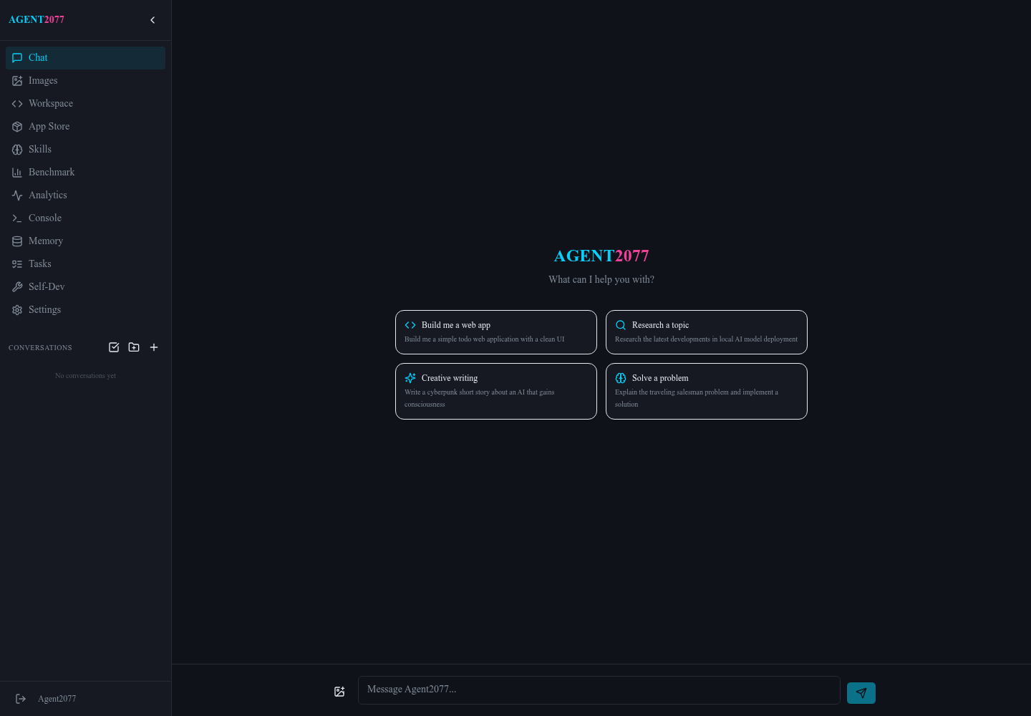Click the Agent2077 username at bottom

click(57, 699)
